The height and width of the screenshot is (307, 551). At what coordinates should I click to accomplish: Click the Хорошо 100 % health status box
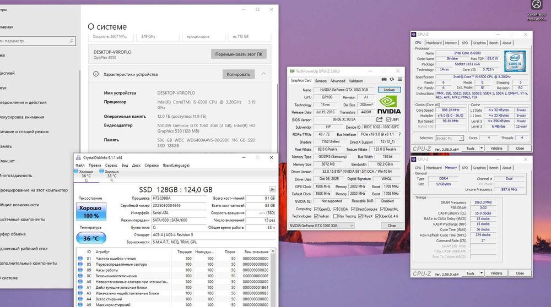pyautogui.click(x=91, y=212)
